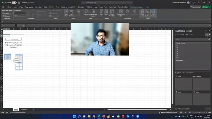
Task: Collapse the ribbon using the chevron
Action: coord(209,18)
